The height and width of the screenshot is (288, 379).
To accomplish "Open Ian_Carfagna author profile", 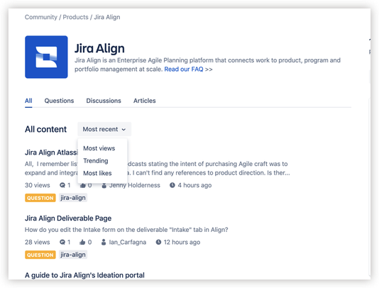I will [x=128, y=242].
